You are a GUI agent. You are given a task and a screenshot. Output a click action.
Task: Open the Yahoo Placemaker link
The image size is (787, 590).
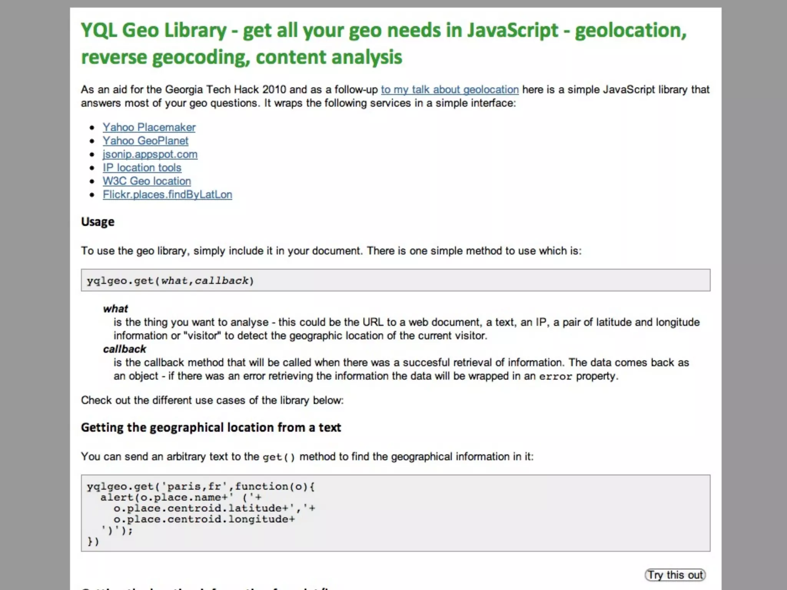coord(149,127)
